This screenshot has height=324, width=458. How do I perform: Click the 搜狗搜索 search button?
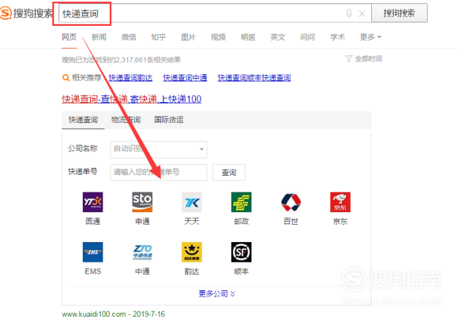pos(399,13)
